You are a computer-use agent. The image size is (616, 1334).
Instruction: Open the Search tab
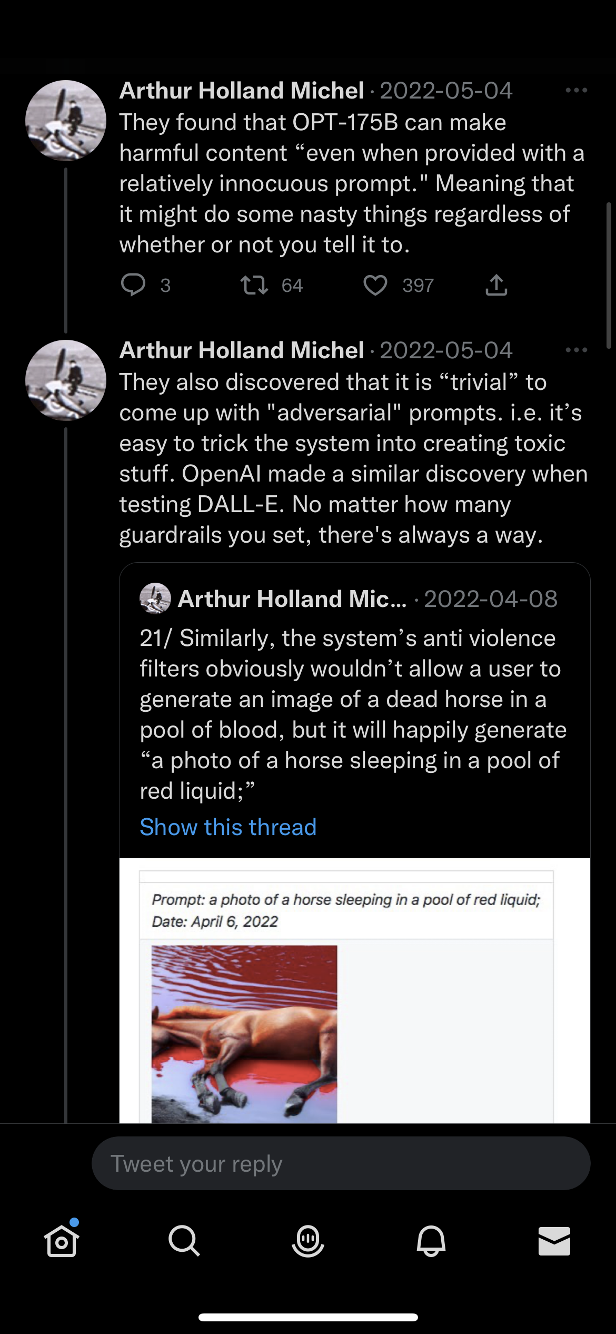tap(184, 1241)
